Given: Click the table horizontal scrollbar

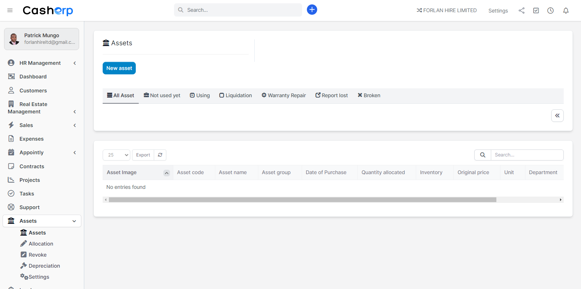Looking at the screenshot, I should 302,200.
